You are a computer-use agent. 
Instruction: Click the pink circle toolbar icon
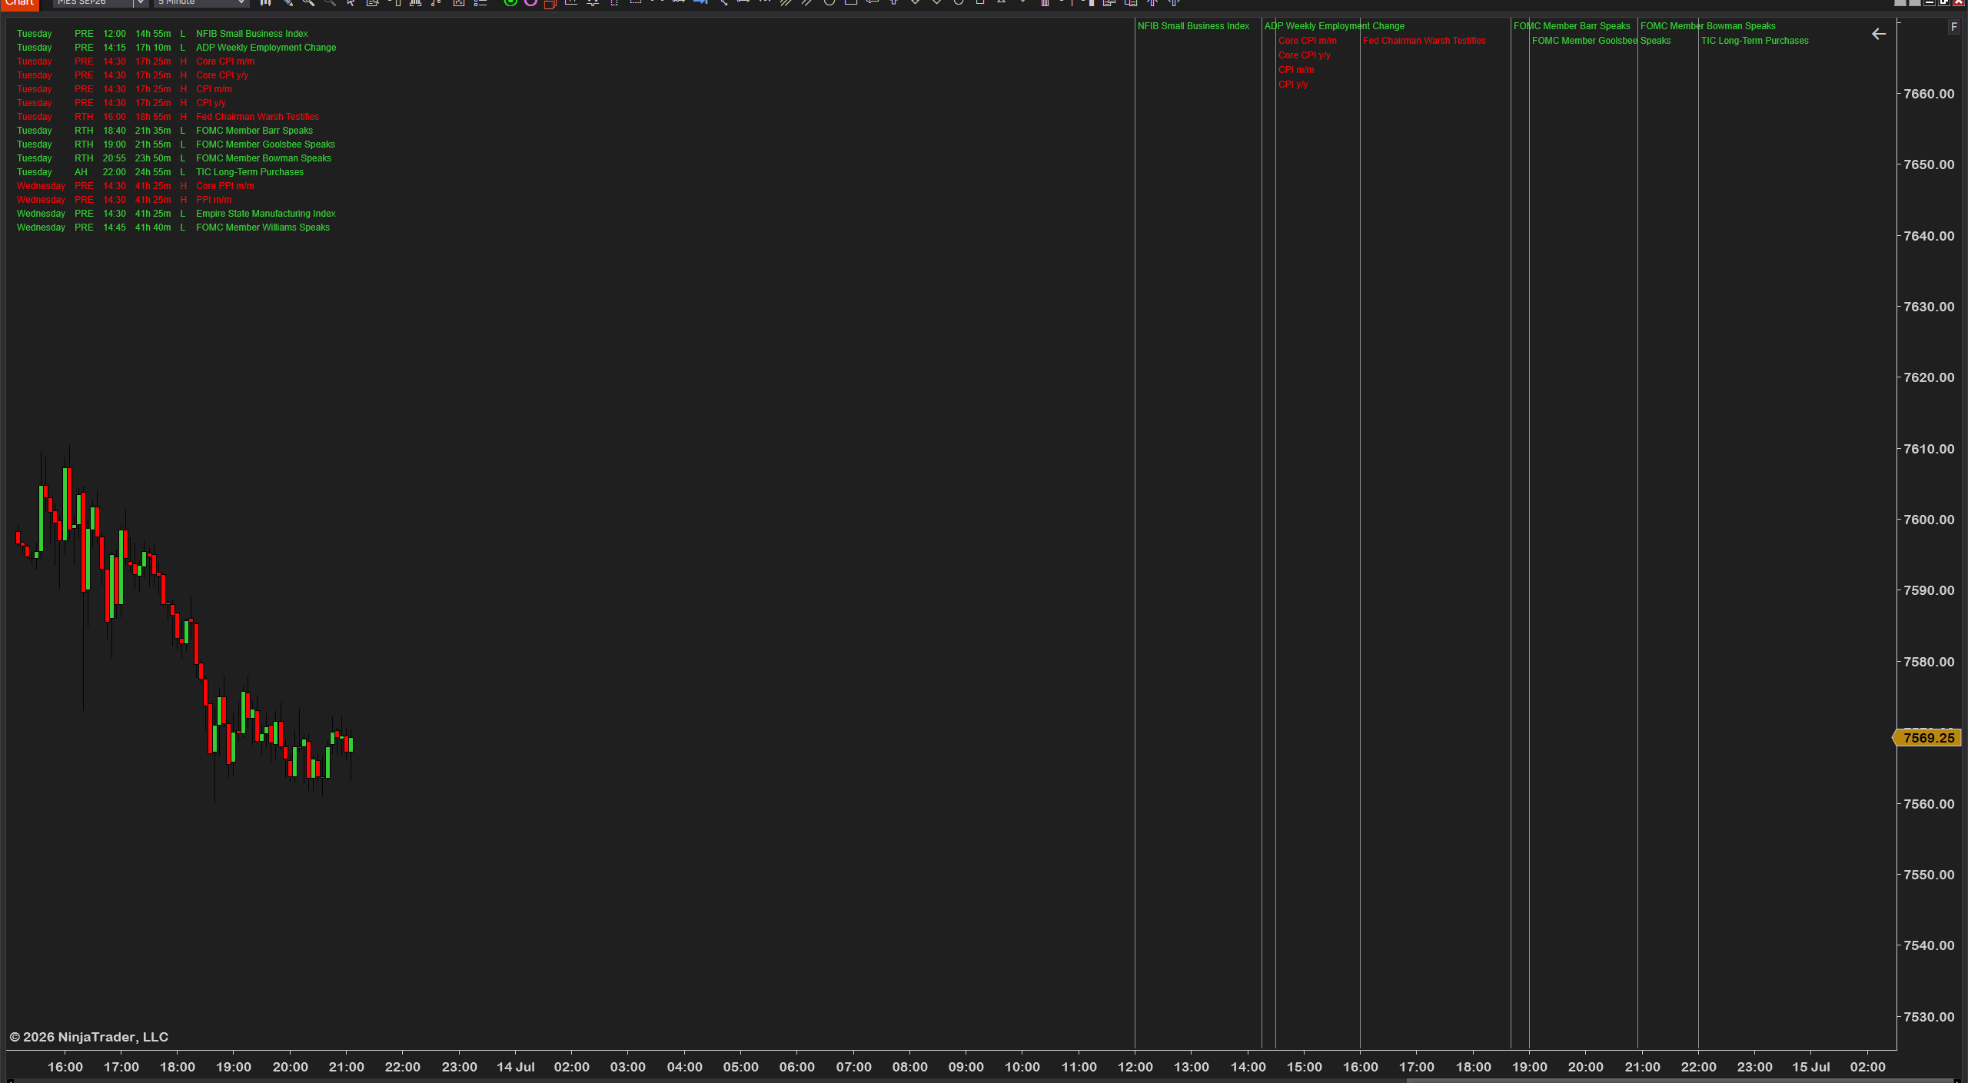click(x=530, y=3)
